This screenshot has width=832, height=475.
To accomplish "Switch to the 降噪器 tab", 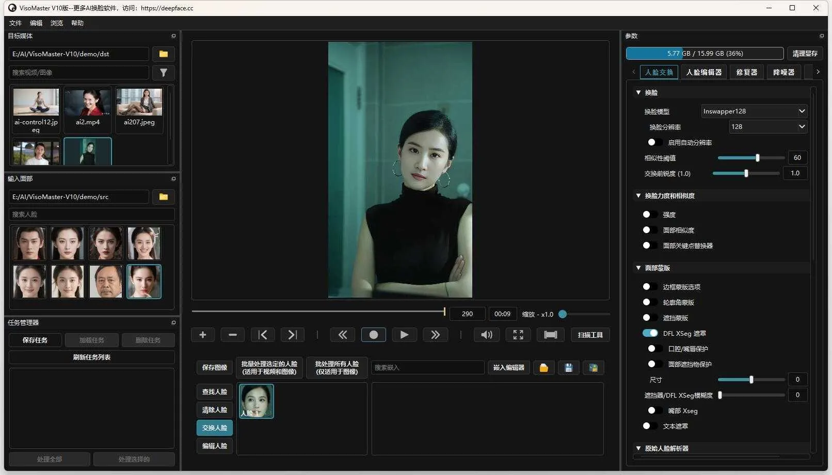I will [x=784, y=72].
